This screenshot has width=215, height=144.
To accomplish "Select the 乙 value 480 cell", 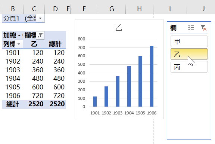I will coord(34,79).
